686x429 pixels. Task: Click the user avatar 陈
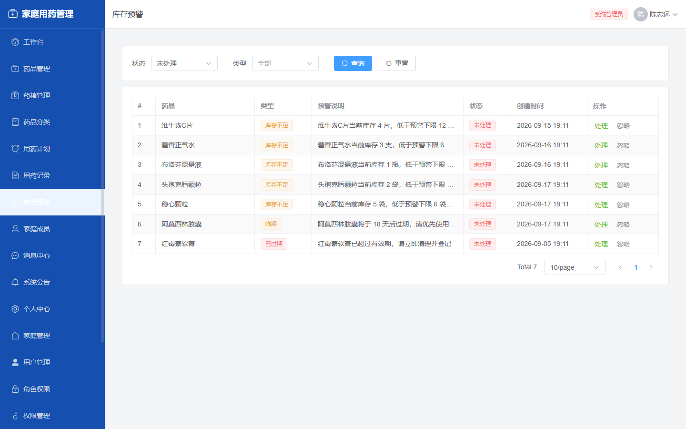(x=641, y=14)
